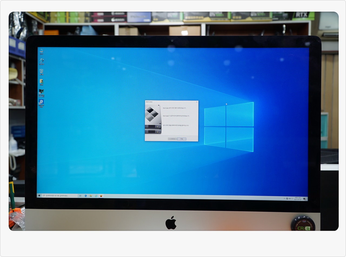The image size is (346, 257).
Task: Open the network status tray icon
Action: (x=287, y=198)
